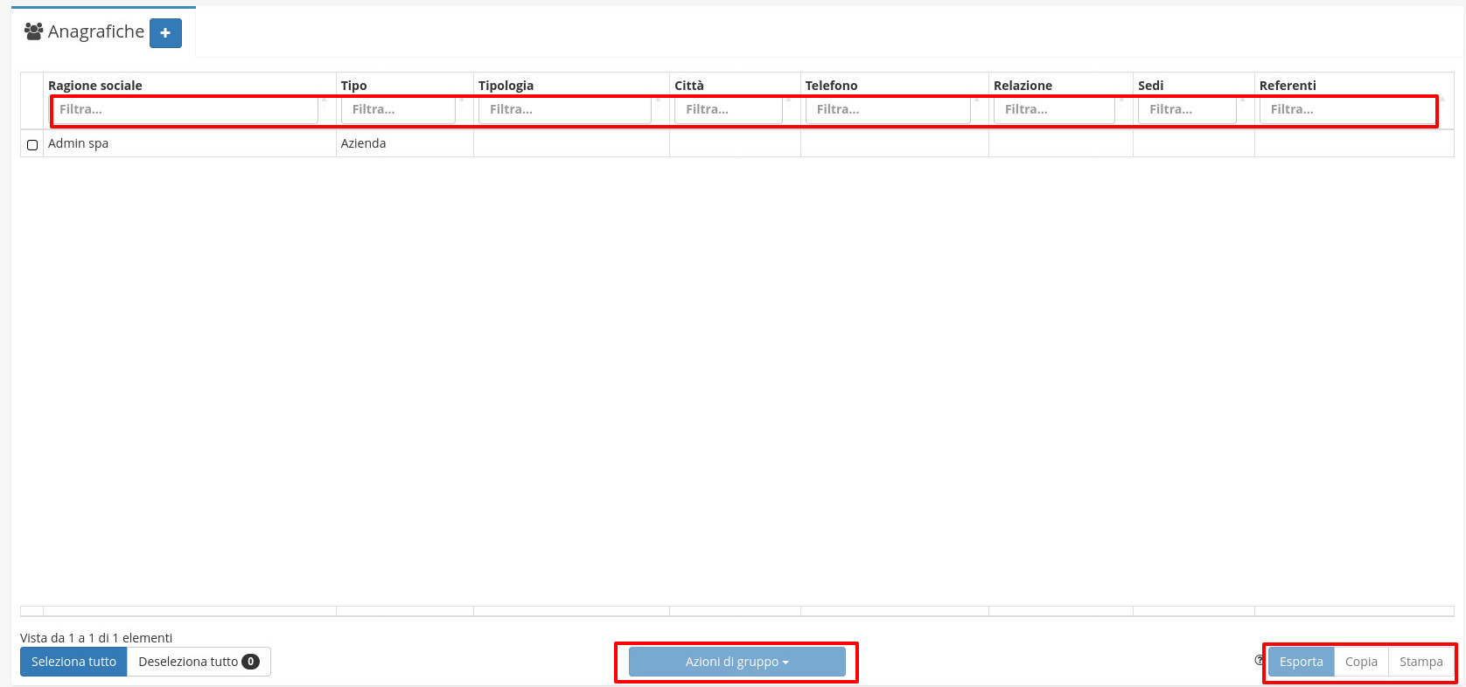The image size is (1466, 687).
Task: Select the Relazione filter box
Action: (1054, 110)
